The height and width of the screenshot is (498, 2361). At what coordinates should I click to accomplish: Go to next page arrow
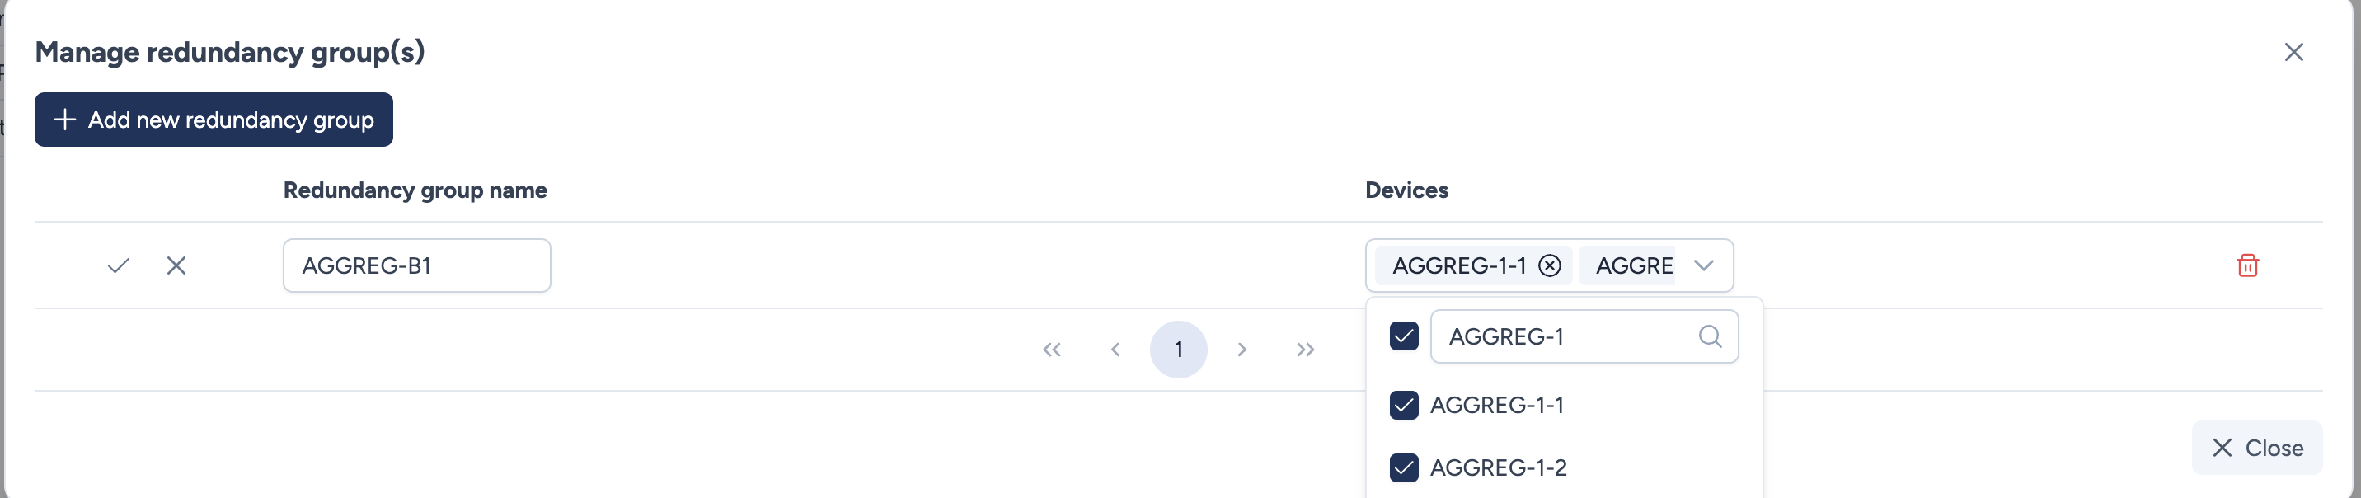pyautogui.click(x=1242, y=350)
